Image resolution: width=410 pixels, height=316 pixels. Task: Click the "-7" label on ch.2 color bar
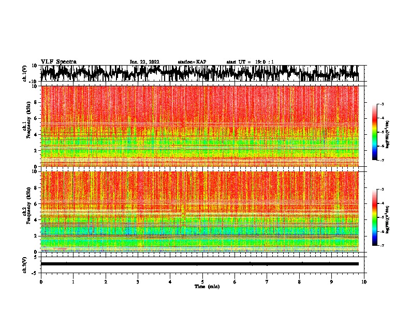point(382,245)
